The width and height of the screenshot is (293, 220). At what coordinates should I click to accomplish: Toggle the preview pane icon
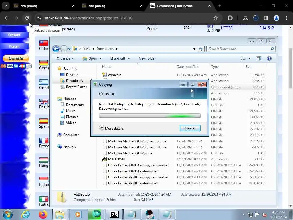click(x=259, y=58)
